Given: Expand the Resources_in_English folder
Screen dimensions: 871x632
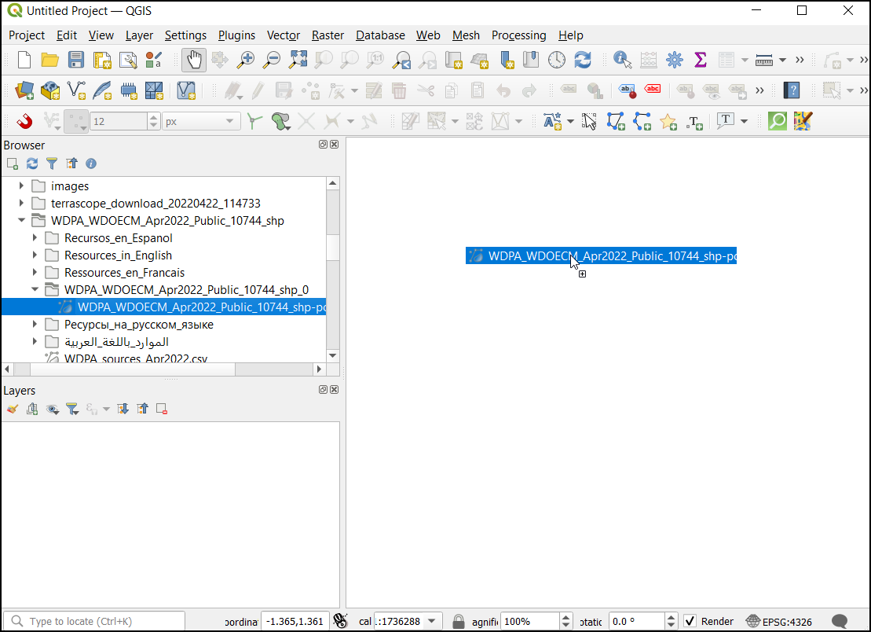Looking at the screenshot, I should 35,255.
